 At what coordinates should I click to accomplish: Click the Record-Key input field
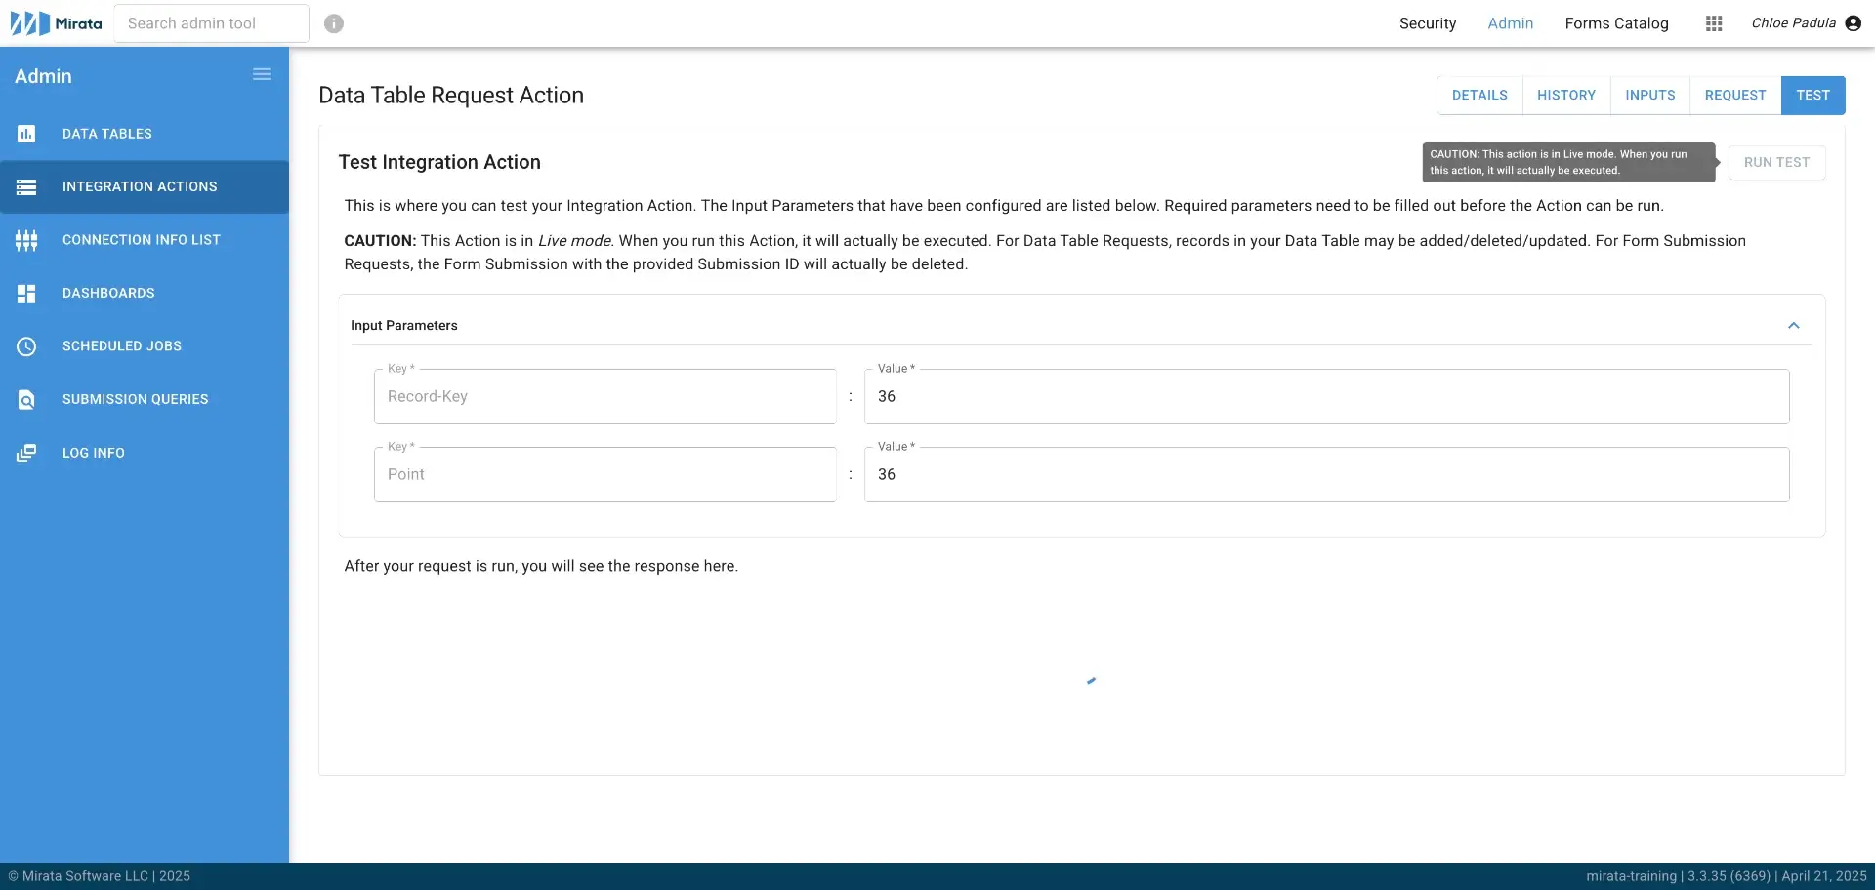coord(604,396)
